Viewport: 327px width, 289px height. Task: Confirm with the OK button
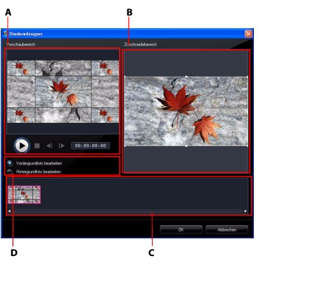coord(181,229)
